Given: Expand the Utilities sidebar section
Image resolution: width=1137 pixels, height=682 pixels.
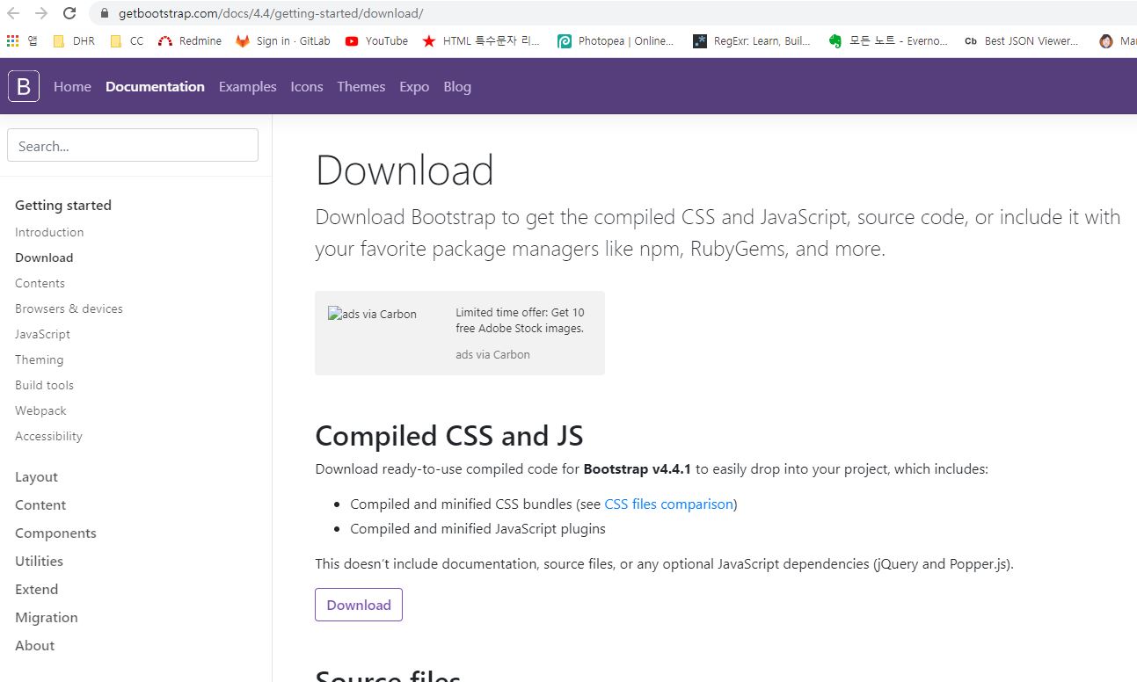Looking at the screenshot, I should tap(39, 561).
